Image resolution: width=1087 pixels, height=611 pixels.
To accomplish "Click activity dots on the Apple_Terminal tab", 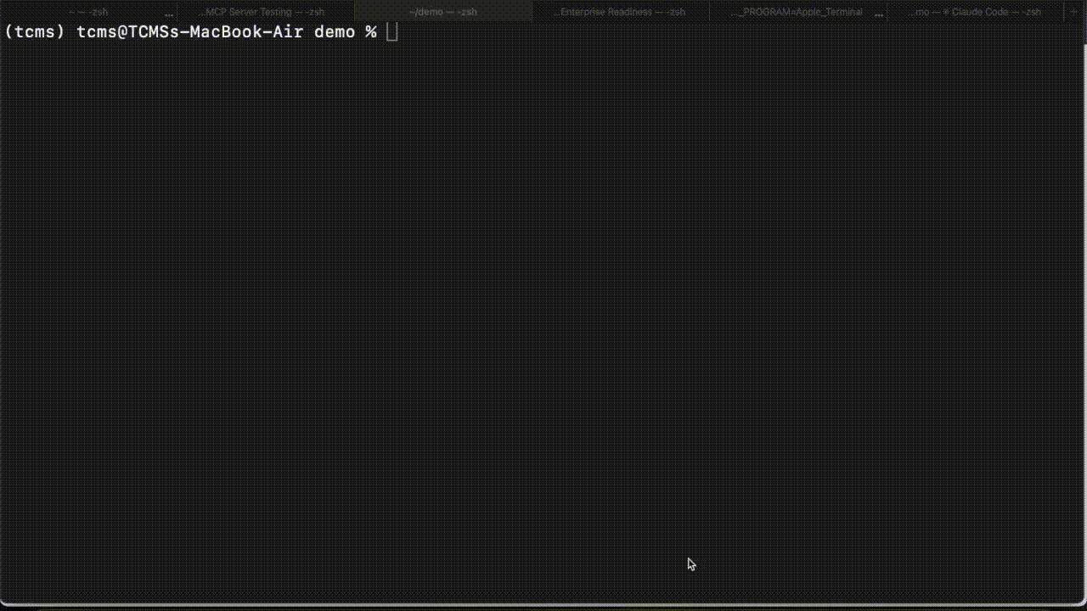I will click(879, 14).
